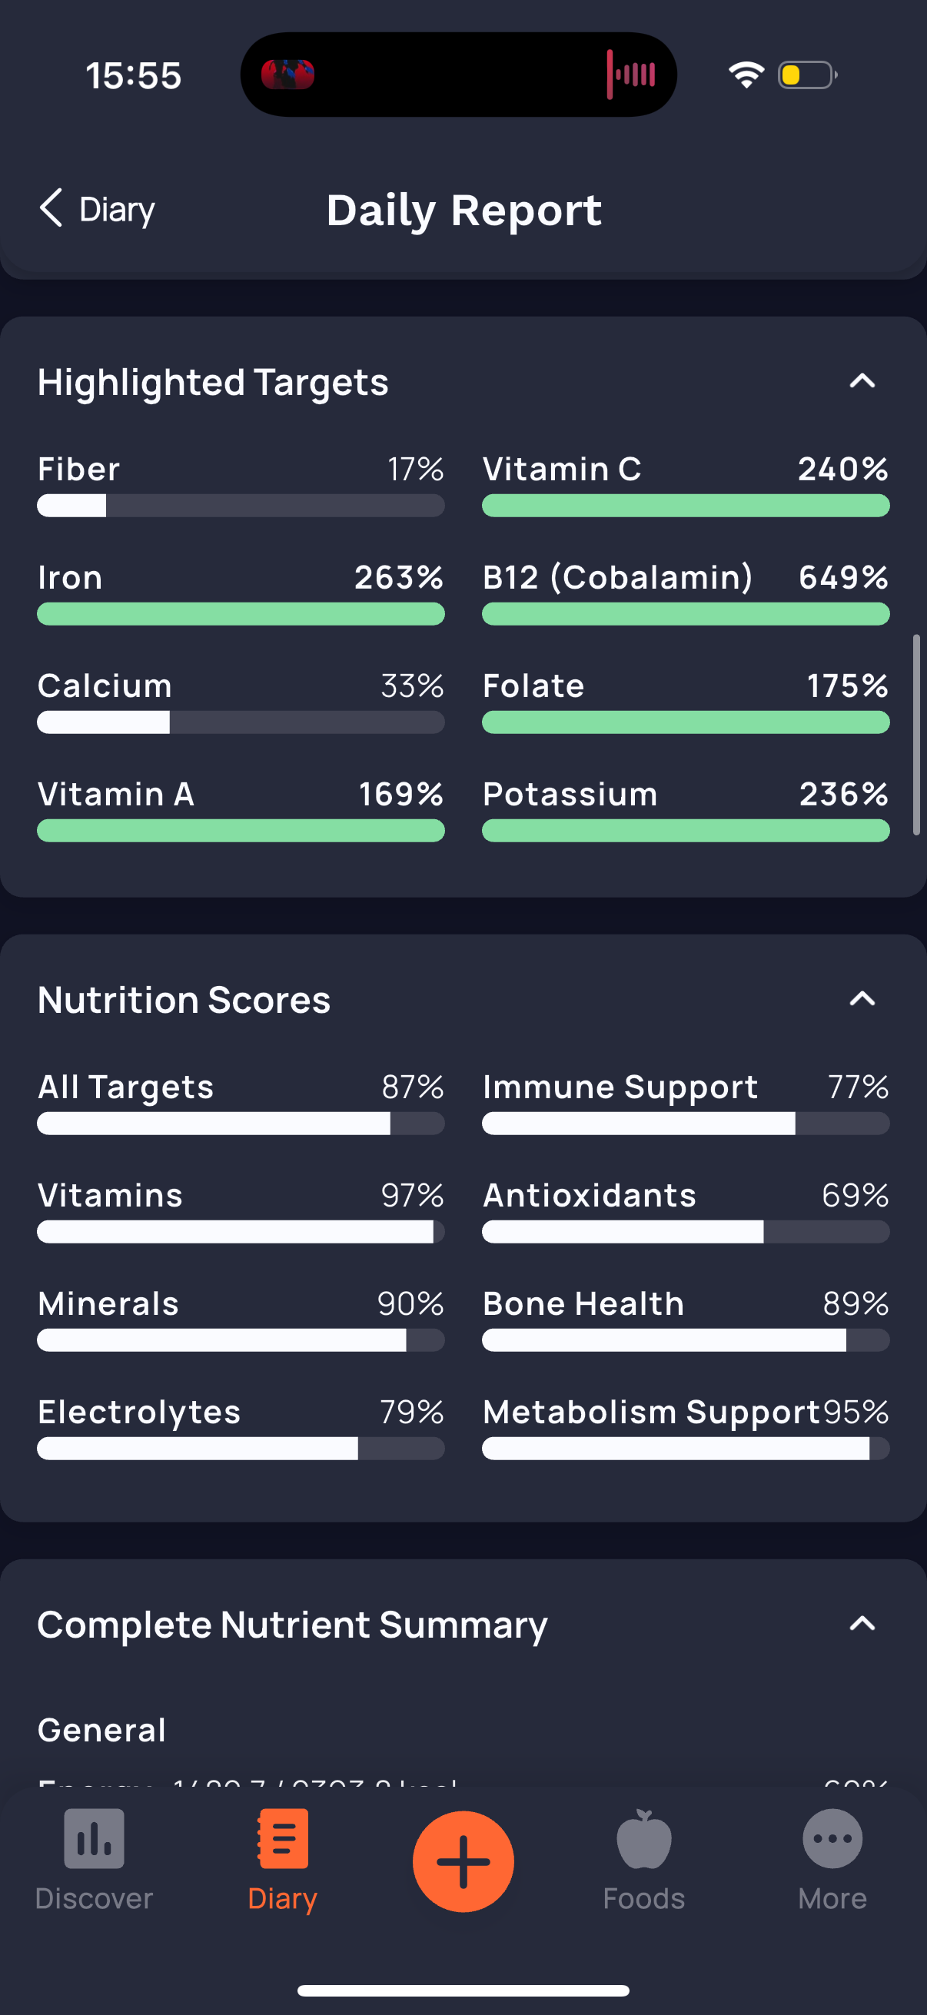Collapse the Highlighted Targets section
This screenshot has height=2015, width=927.
[862, 381]
